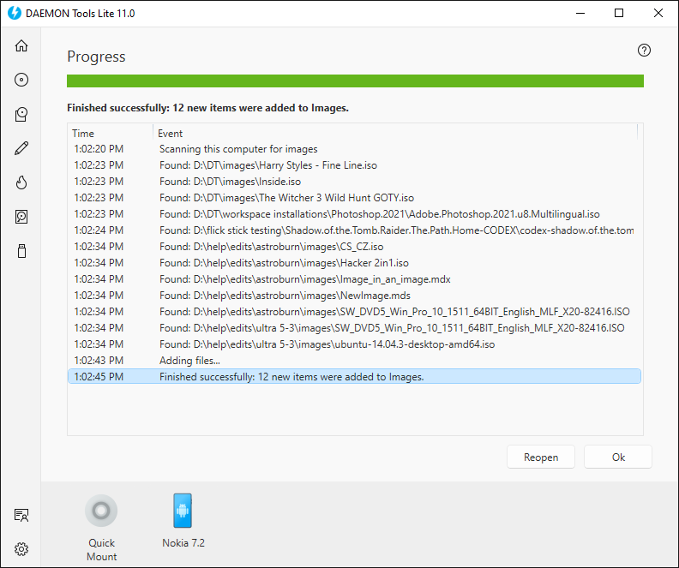
Task: Select the Adobe.Photoshop.2021.u8.Multilingual.iso row
Action: [x=354, y=214]
